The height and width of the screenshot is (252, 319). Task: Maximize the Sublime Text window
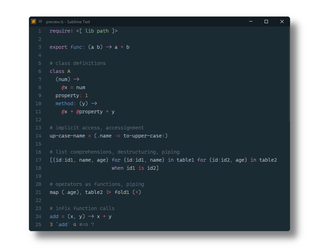click(266, 22)
